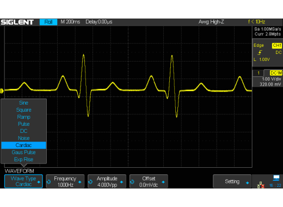Click the rotary knob icon beside Amplitude

[x=90, y=182]
